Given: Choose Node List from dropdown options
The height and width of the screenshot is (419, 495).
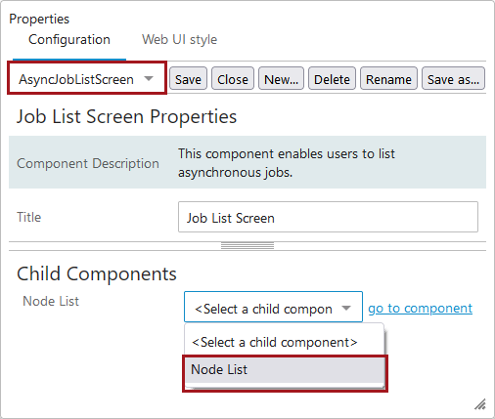Looking at the screenshot, I should pos(285,369).
